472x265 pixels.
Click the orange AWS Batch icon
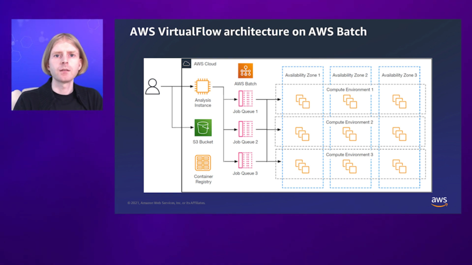click(245, 71)
